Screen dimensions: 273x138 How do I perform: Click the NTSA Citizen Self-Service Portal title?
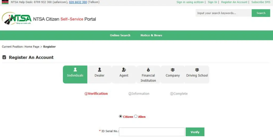[65, 19]
